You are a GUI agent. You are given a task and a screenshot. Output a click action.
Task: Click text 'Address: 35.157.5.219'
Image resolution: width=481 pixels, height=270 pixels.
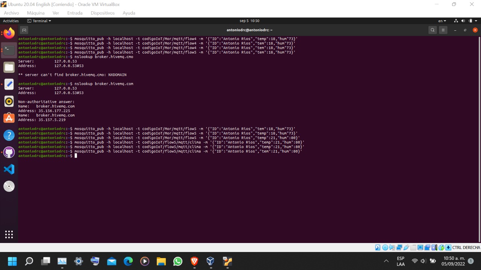(x=42, y=120)
